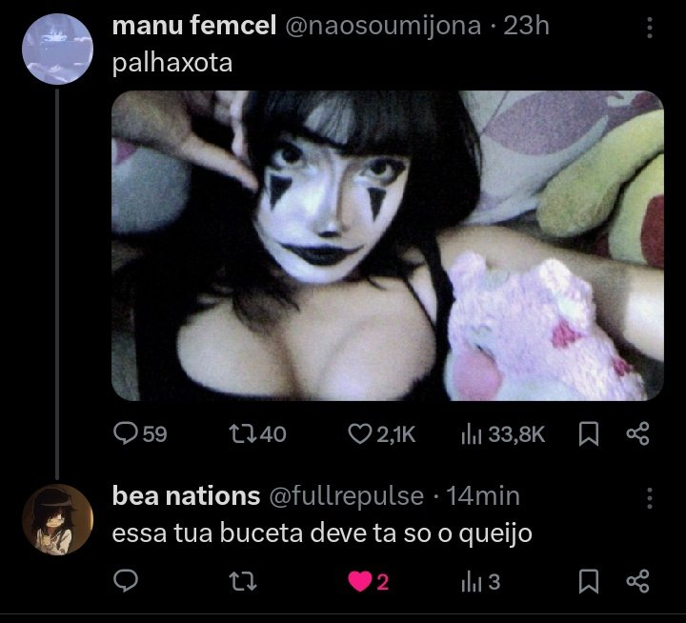Share bea nations' reply
The height and width of the screenshot is (623, 686).
637,581
